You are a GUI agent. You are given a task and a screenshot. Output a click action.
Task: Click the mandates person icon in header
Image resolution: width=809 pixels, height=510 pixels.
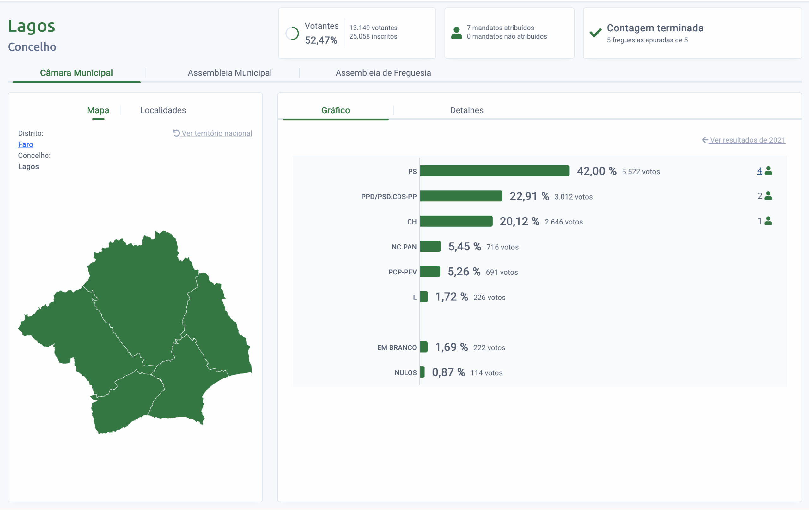click(456, 33)
